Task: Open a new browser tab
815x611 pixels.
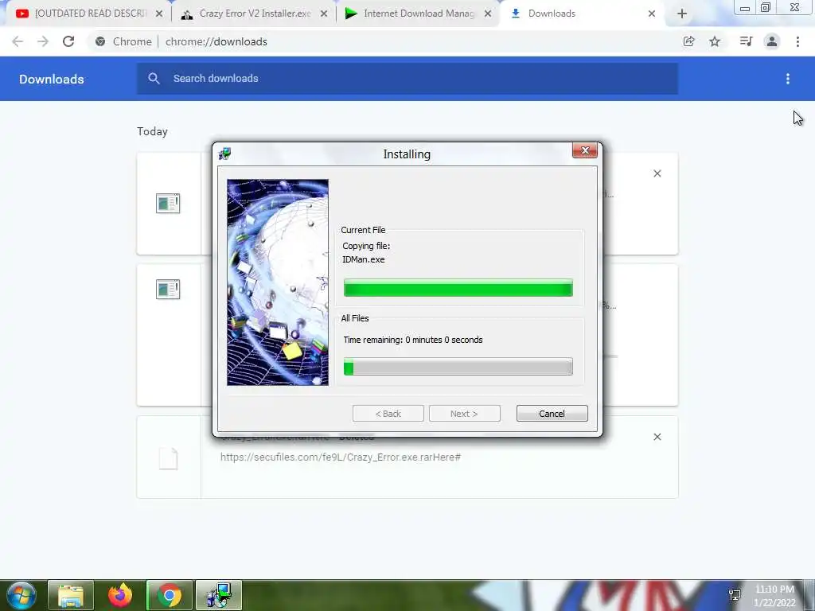Action: [682, 14]
